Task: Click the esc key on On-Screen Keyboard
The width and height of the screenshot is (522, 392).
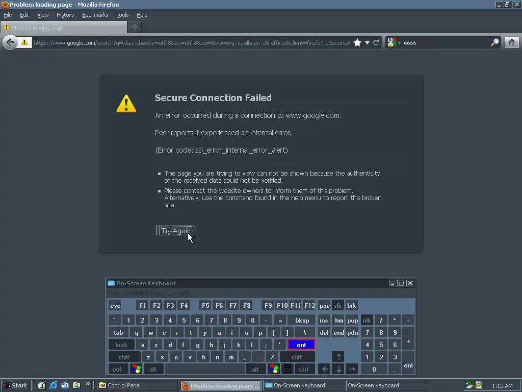Action: click(x=115, y=305)
